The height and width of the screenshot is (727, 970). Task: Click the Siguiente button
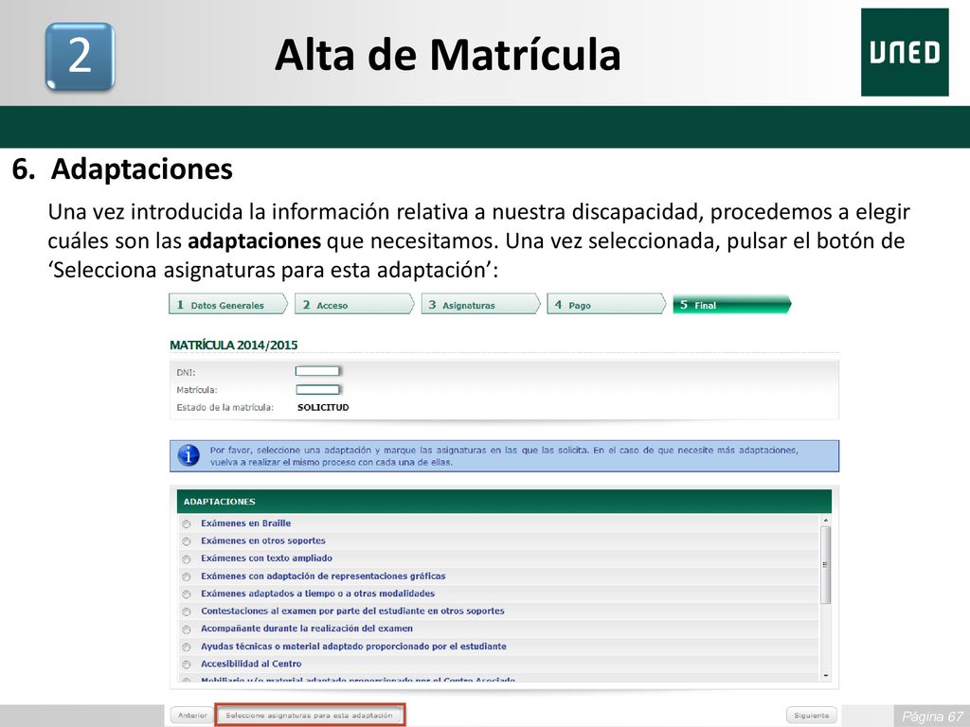811,716
